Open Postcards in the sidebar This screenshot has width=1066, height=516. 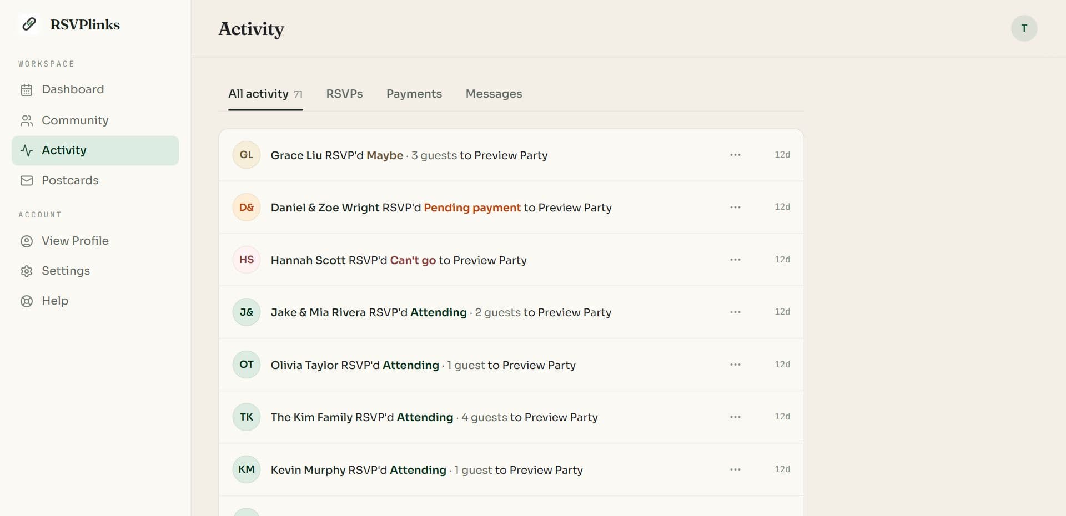tap(95, 180)
